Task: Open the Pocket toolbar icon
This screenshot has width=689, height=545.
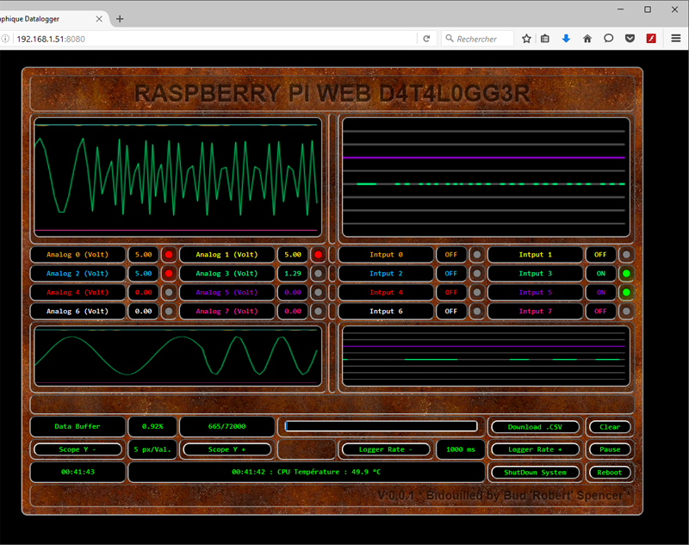Action: [630, 39]
